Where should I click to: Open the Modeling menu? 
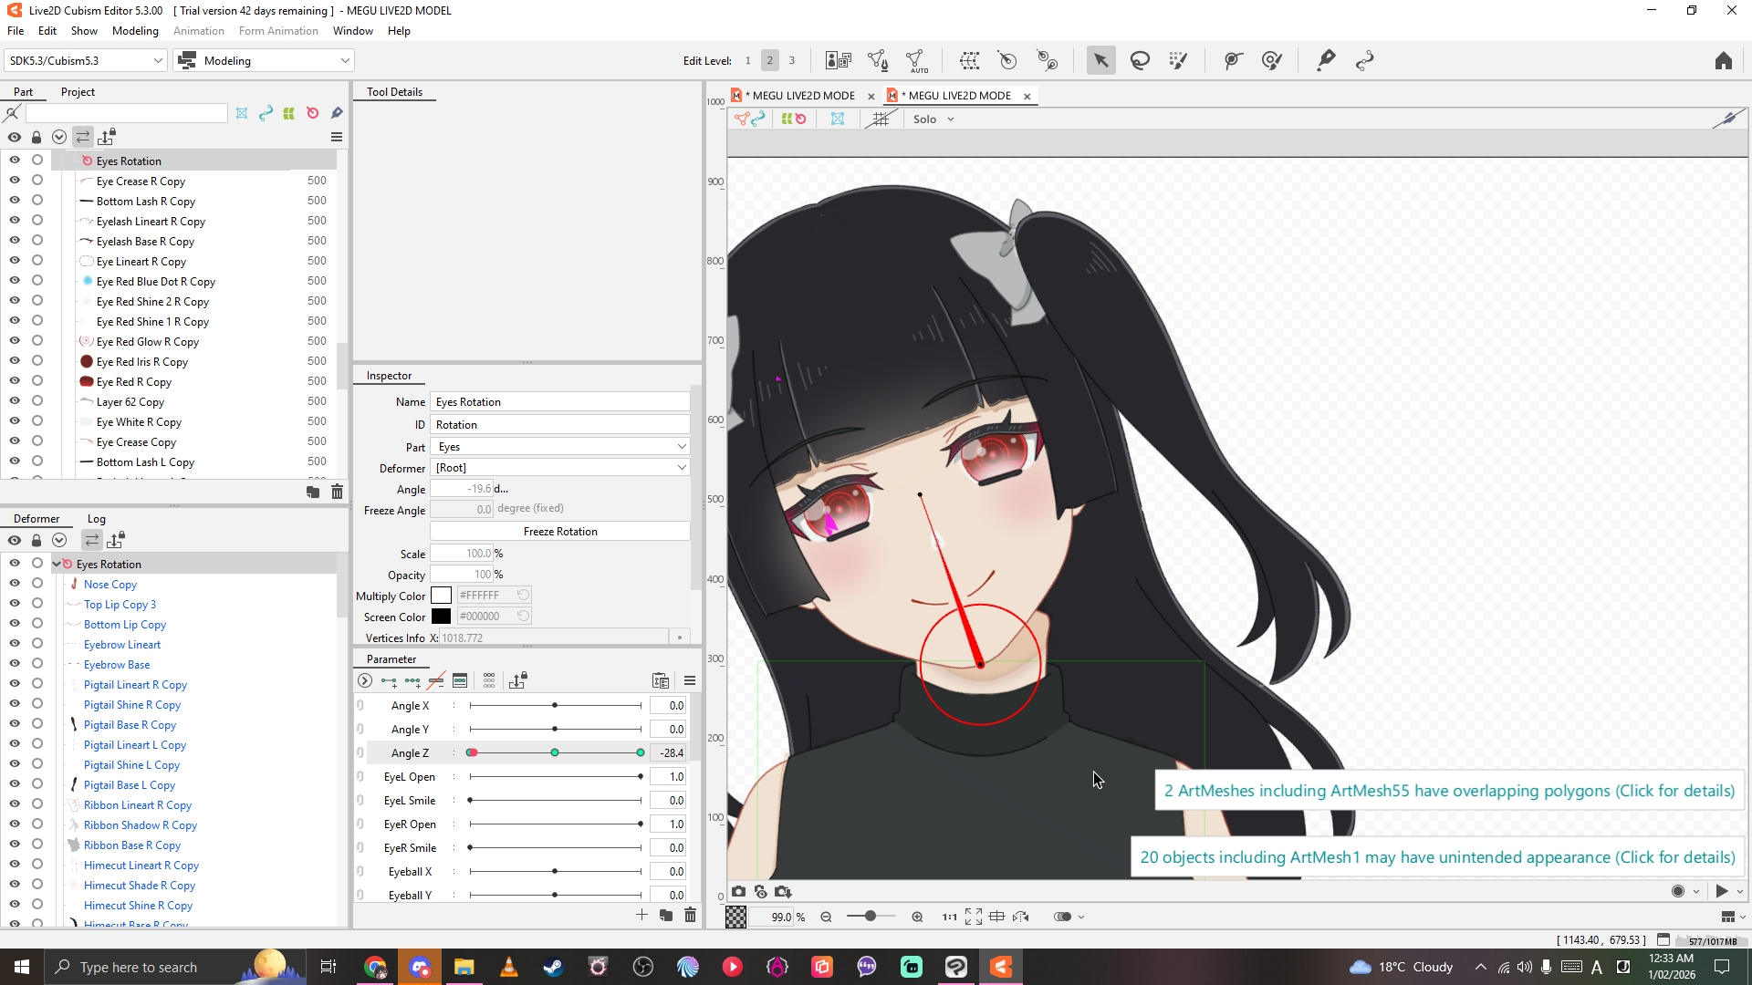135,31
